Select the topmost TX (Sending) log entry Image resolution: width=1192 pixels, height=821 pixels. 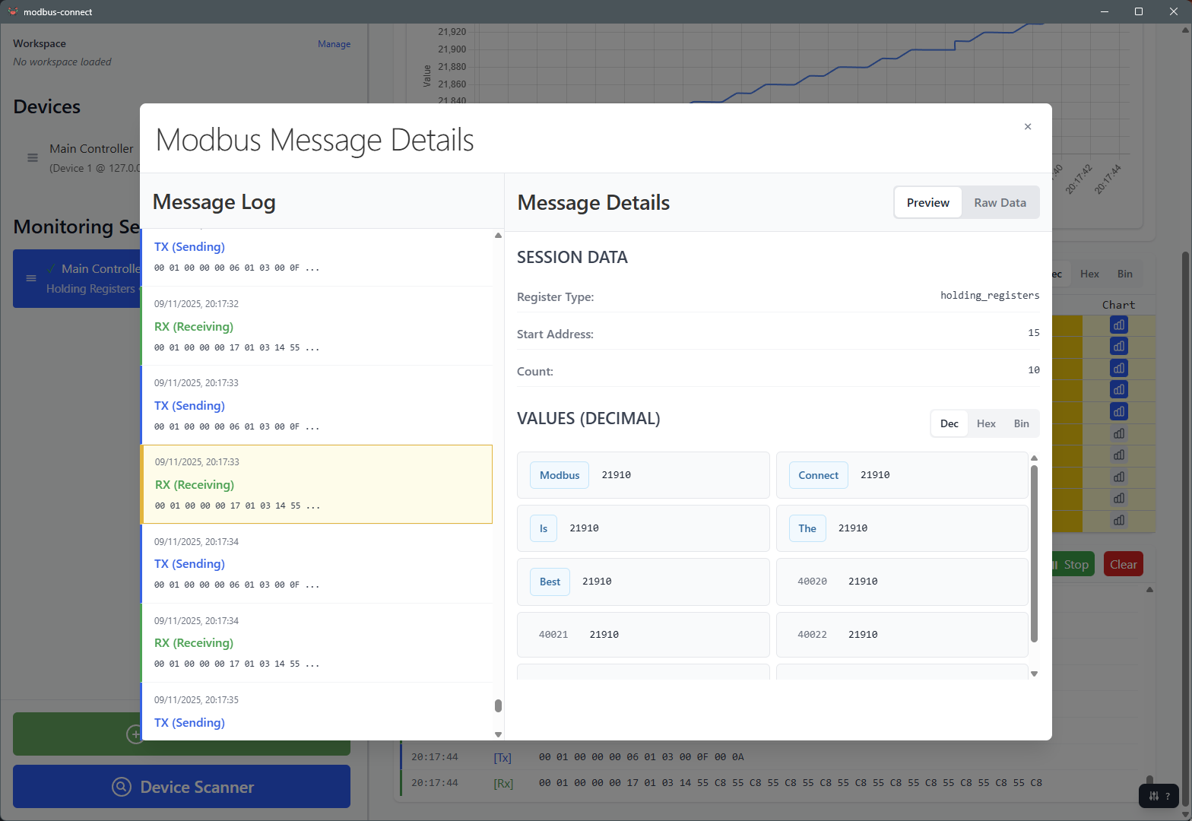(317, 257)
